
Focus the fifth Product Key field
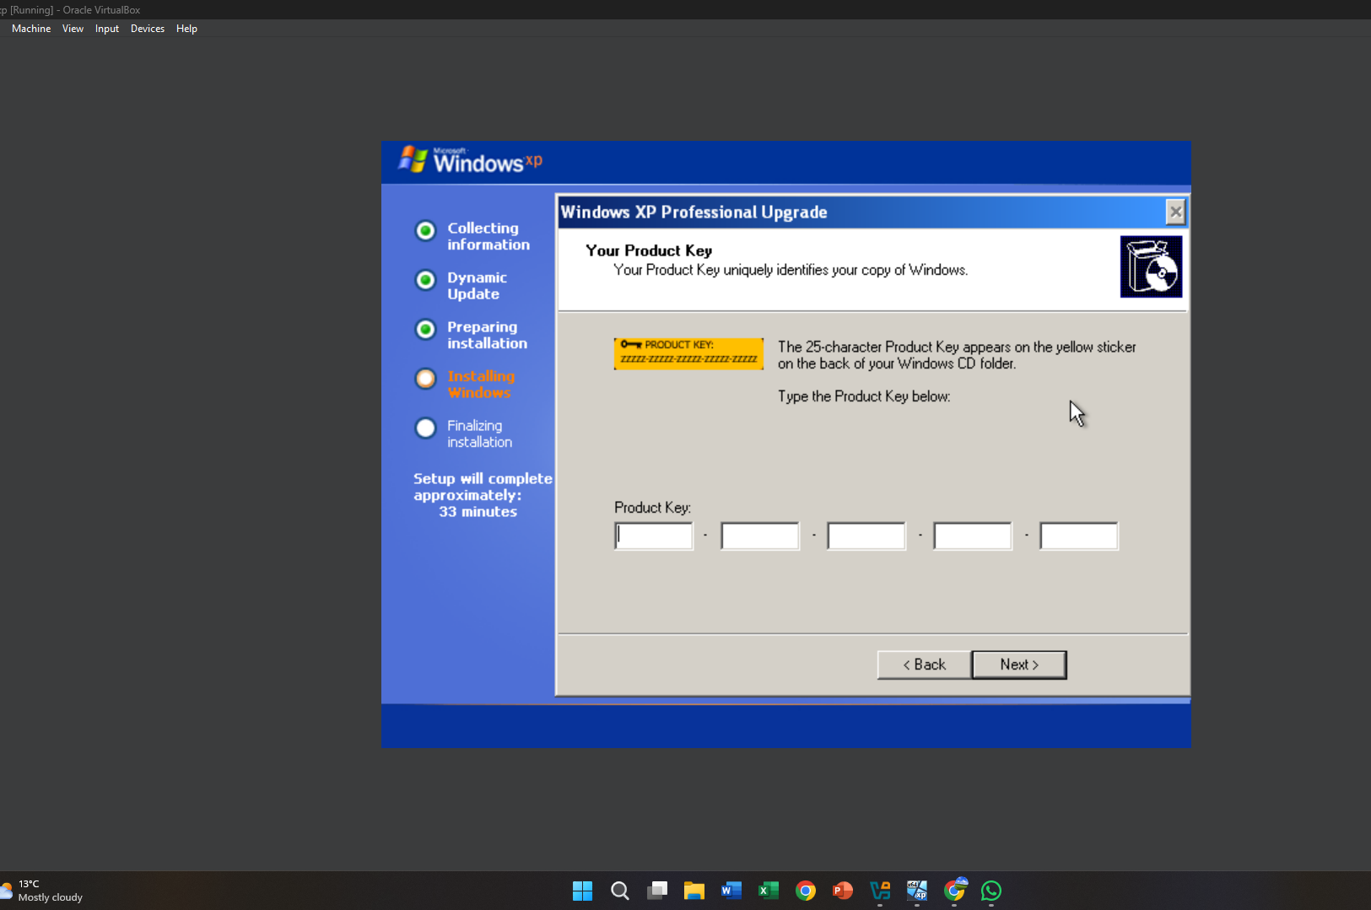coord(1079,536)
